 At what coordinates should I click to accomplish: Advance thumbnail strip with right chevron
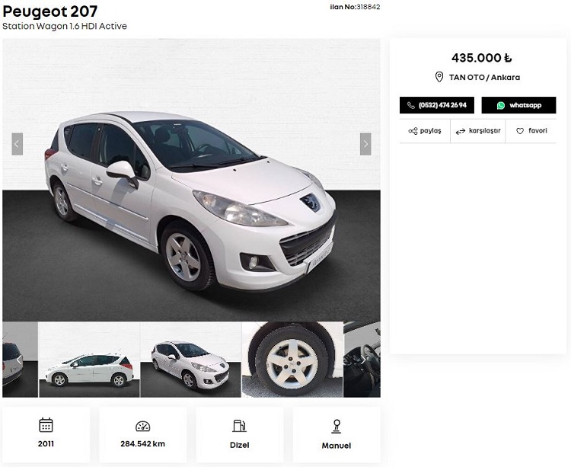tap(362, 360)
